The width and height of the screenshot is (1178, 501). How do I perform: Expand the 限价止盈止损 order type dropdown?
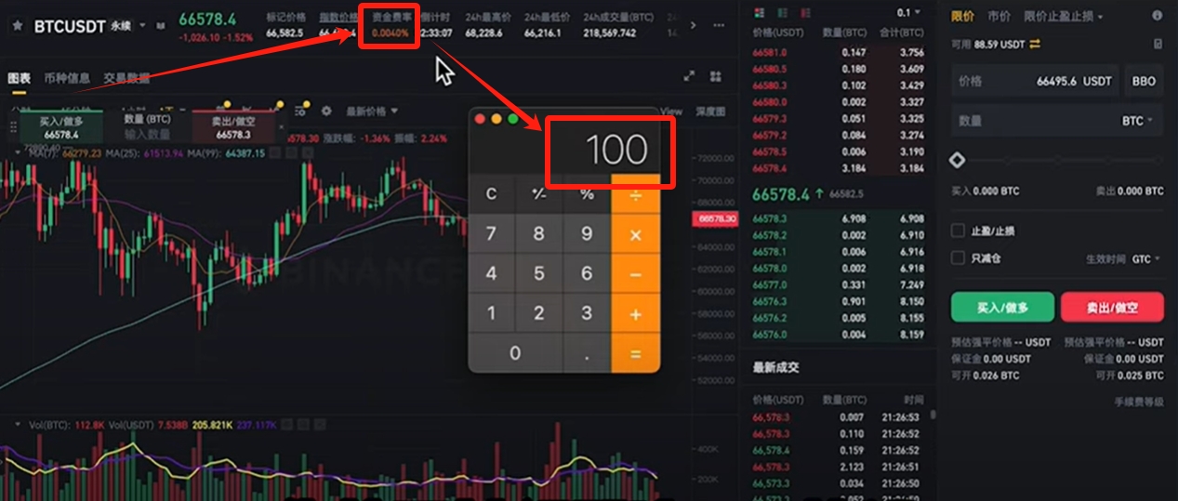(1064, 17)
